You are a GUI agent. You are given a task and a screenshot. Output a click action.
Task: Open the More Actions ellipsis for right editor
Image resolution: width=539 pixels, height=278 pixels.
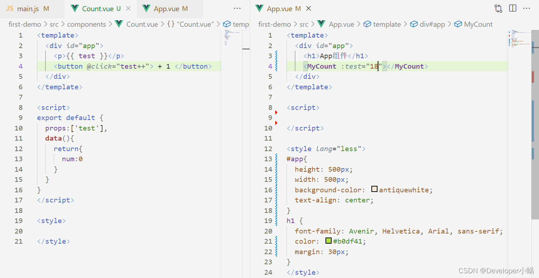click(x=526, y=8)
